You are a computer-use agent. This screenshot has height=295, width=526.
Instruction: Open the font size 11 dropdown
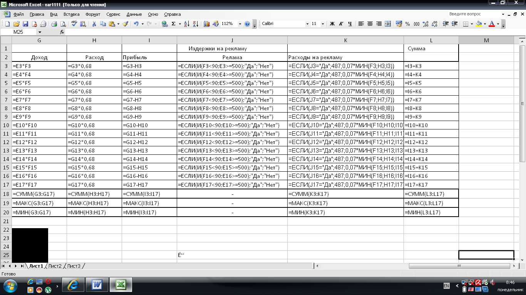tap(323, 24)
